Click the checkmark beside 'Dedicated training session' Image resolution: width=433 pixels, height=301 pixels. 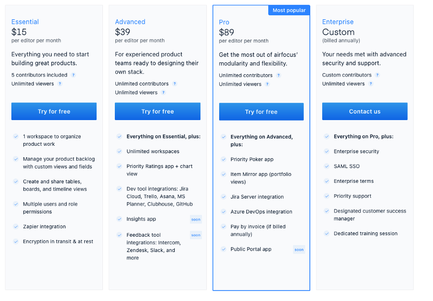coord(328,233)
